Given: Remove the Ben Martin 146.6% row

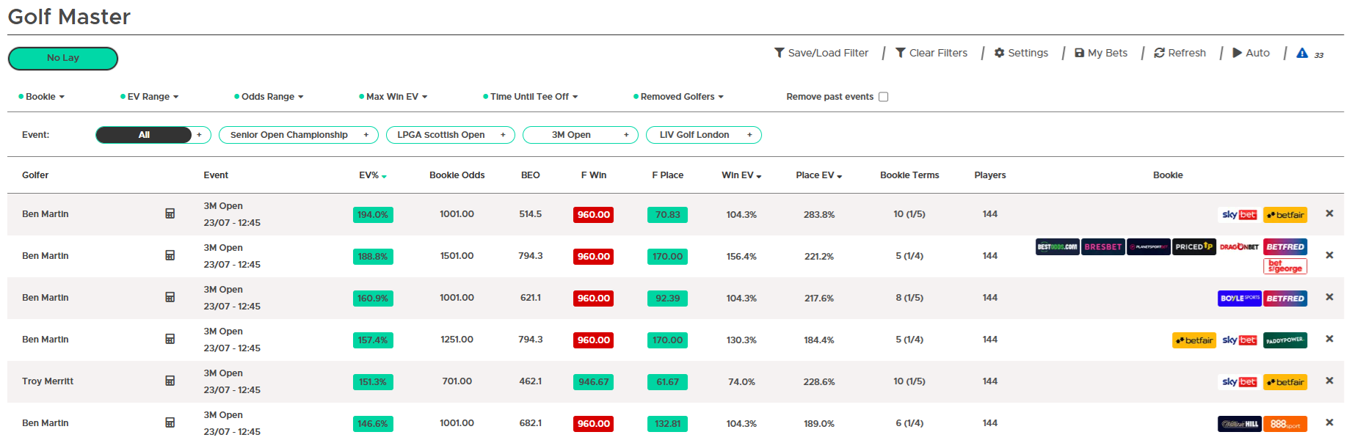Looking at the screenshot, I should (x=1329, y=422).
